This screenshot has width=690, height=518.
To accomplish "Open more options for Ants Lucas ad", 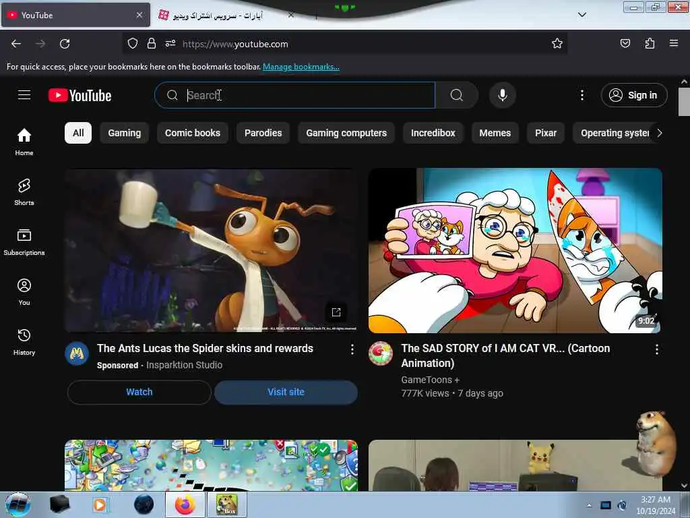I will pyautogui.click(x=352, y=349).
